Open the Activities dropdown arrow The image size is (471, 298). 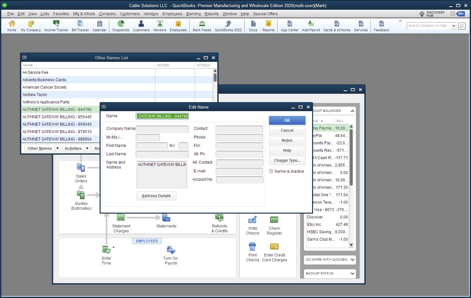pos(87,149)
